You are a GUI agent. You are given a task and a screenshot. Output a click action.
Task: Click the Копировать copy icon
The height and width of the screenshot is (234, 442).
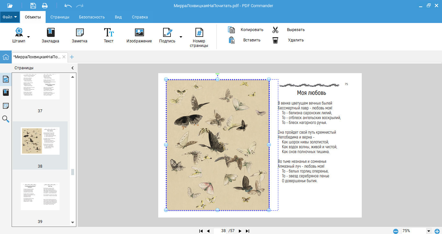[x=231, y=30]
